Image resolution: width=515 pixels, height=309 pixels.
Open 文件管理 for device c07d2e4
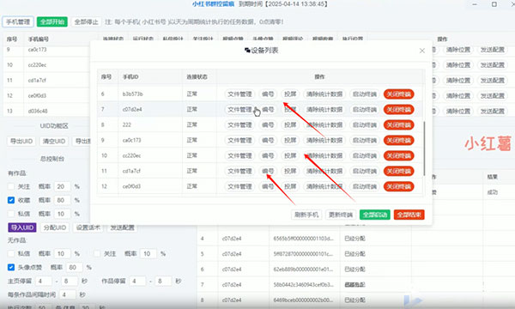239,110
